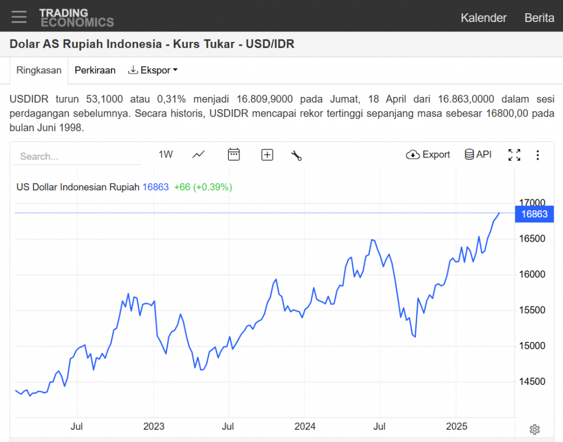
Task: Add a comparison with the plus icon
Action: coord(267,155)
